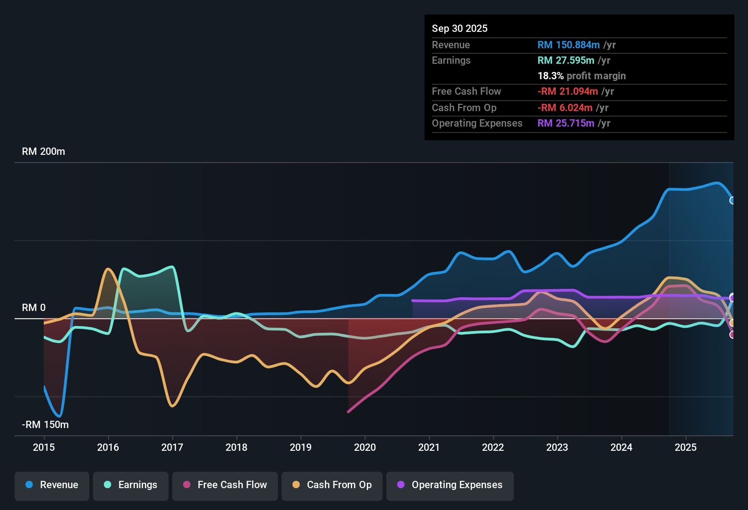Select the Revenue row in the tooltip

579,45
